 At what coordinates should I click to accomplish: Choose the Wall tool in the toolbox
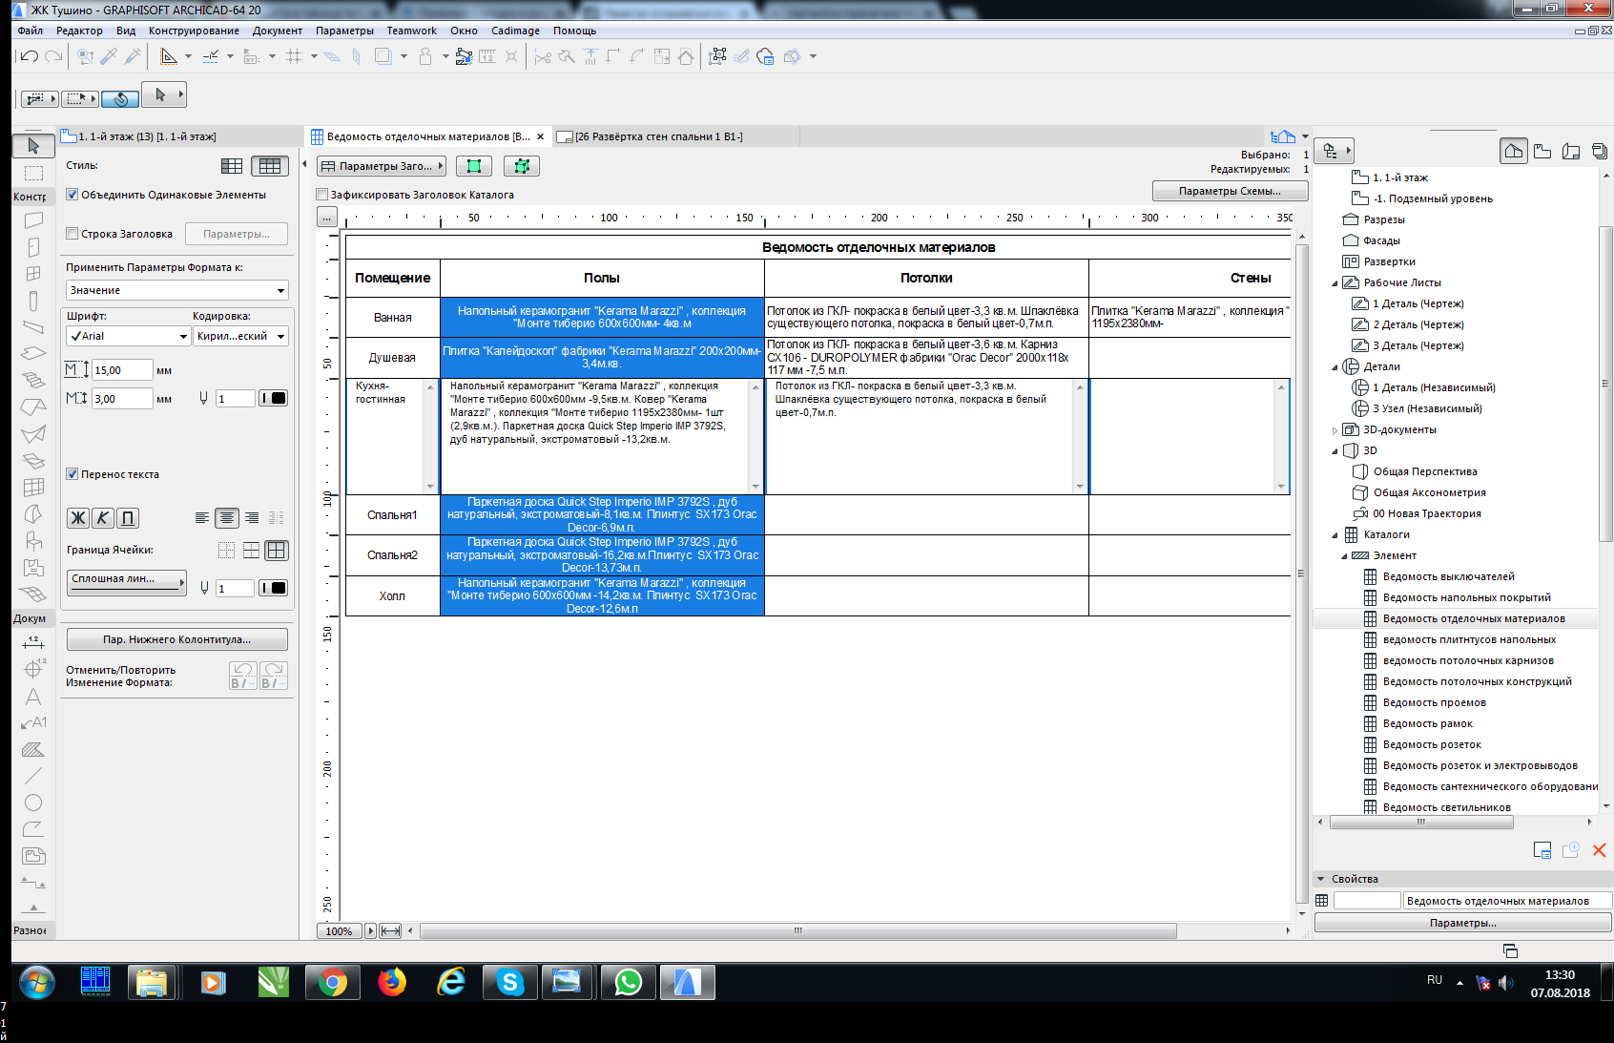click(x=33, y=220)
